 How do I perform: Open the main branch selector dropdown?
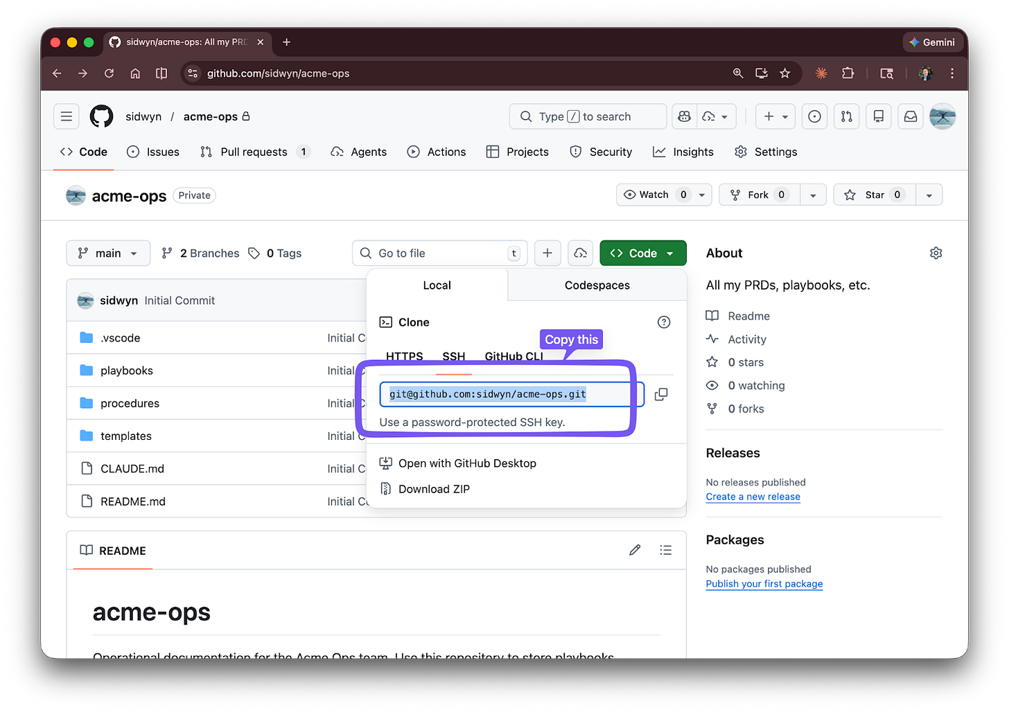coord(108,253)
